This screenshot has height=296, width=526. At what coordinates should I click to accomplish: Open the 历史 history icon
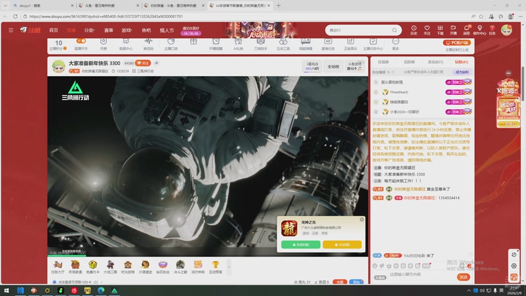click(414, 30)
